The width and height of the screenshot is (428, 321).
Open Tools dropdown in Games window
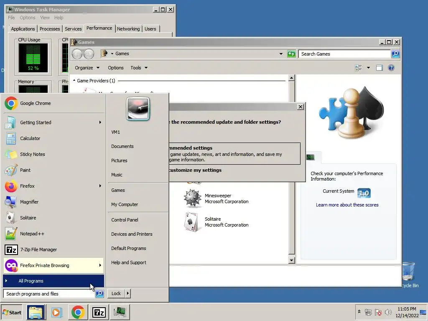coord(139,68)
